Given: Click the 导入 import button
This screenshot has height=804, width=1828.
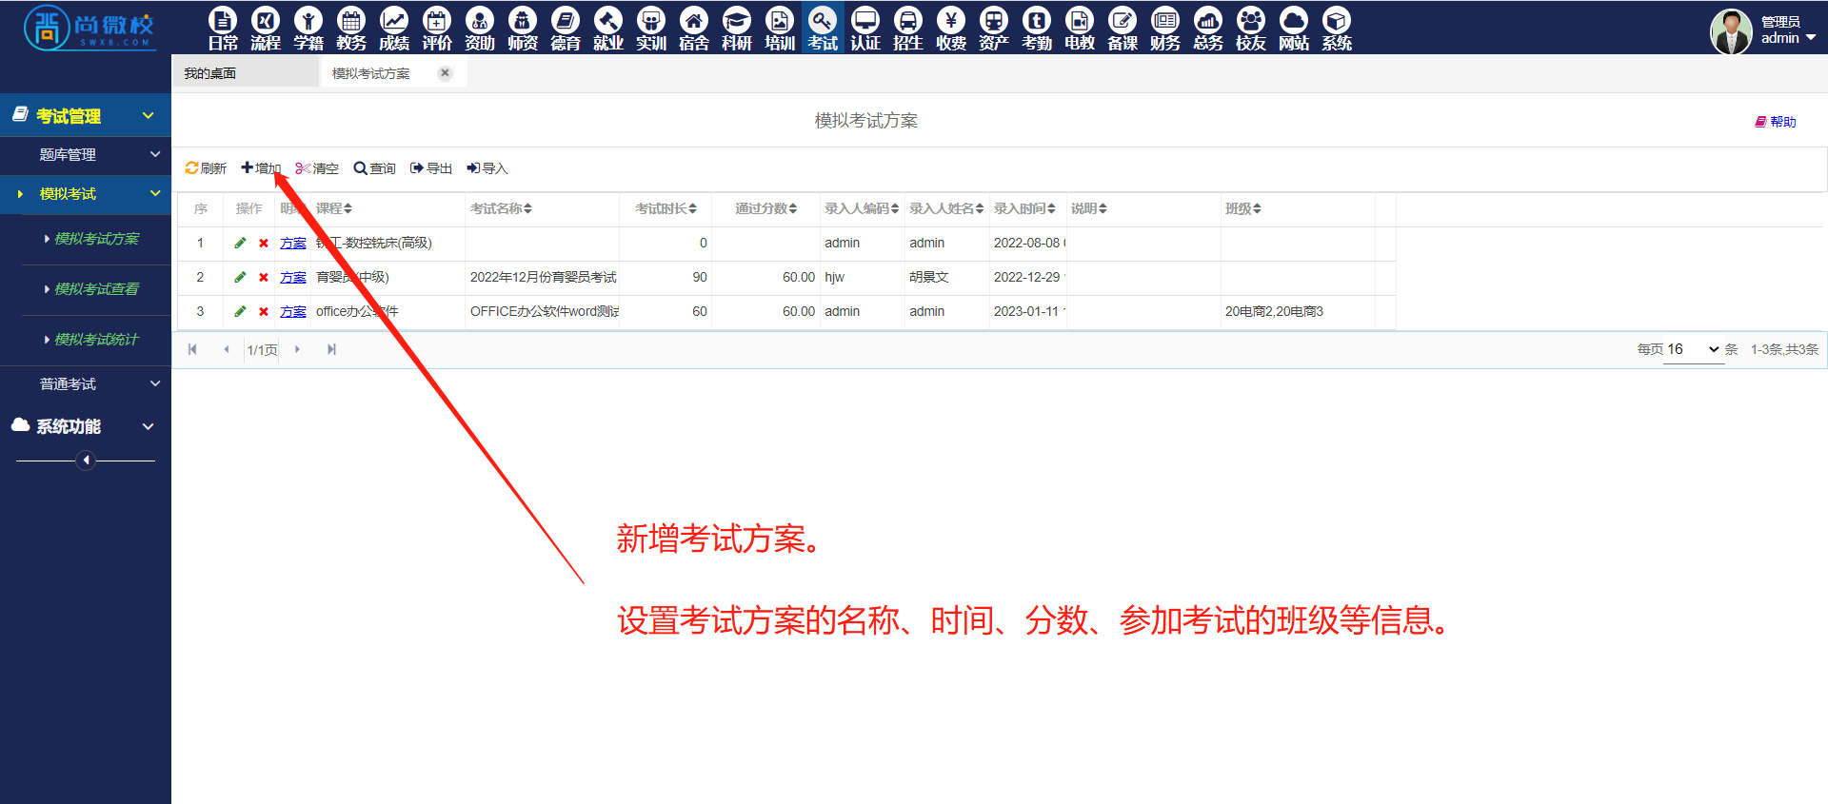Looking at the screenshot, I should pos(487,168).
